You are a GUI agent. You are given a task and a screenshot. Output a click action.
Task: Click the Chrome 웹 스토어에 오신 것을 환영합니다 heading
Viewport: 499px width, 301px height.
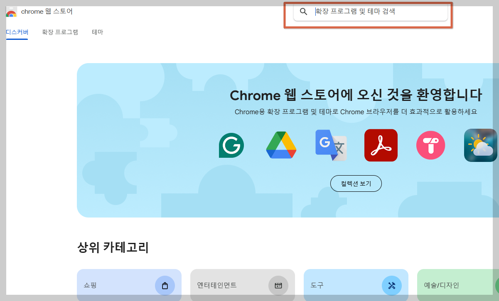tap(356, 95)
